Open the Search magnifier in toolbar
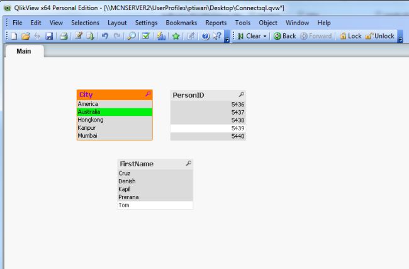This screenshot has width=409, height=269. pos(132,36)
